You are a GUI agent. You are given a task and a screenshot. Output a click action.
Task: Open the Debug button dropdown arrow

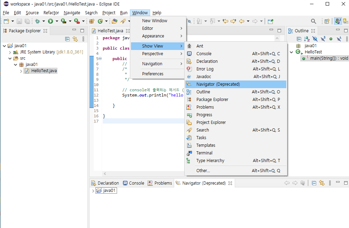(x=44, y=21)
